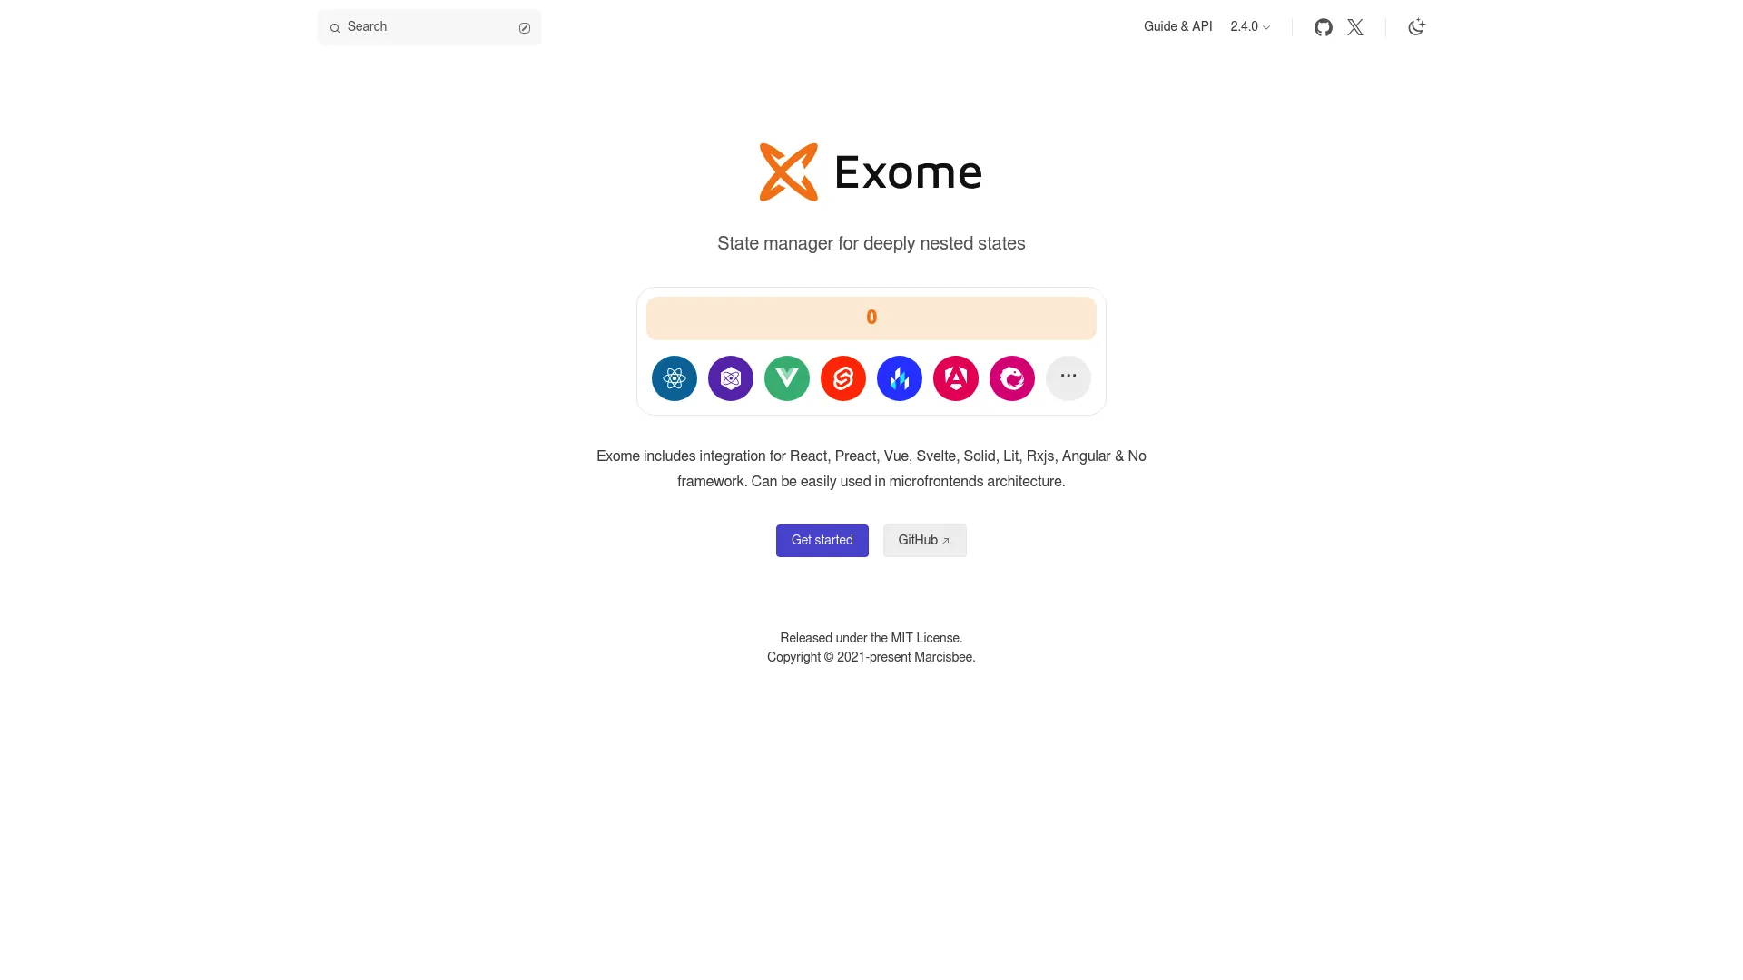Click the Angular integration icon
Image resolution: width=1743 pixels, height=980 pixels.
[955, 378]
